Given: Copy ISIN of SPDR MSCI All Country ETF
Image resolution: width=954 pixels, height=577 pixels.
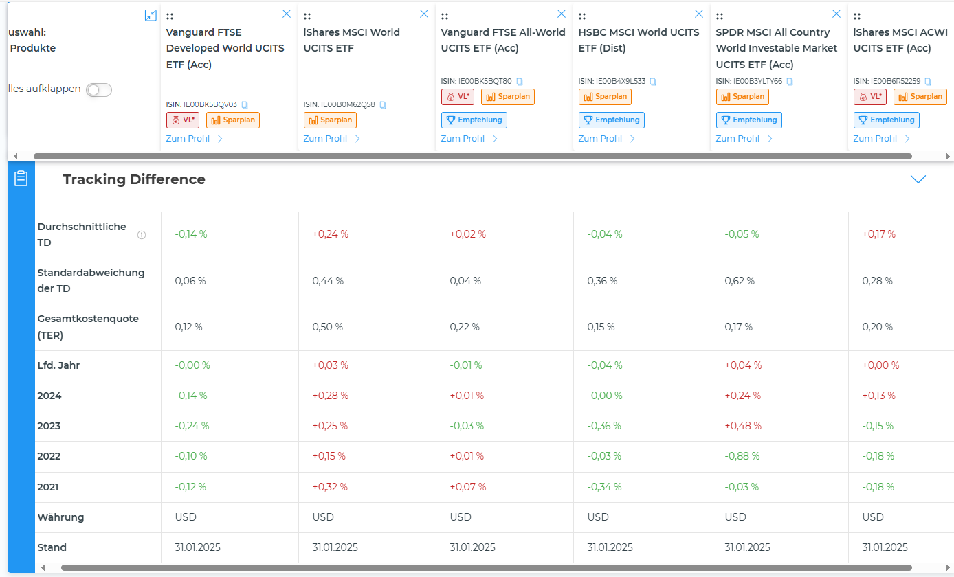Looking at the screenshot, I should point(790,82).
